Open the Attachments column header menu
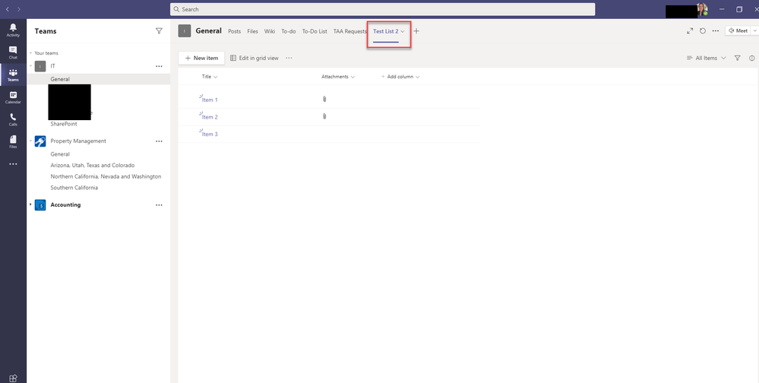This screenshot has height=383, width=759. pyautogui.click(x=338, y=77)
